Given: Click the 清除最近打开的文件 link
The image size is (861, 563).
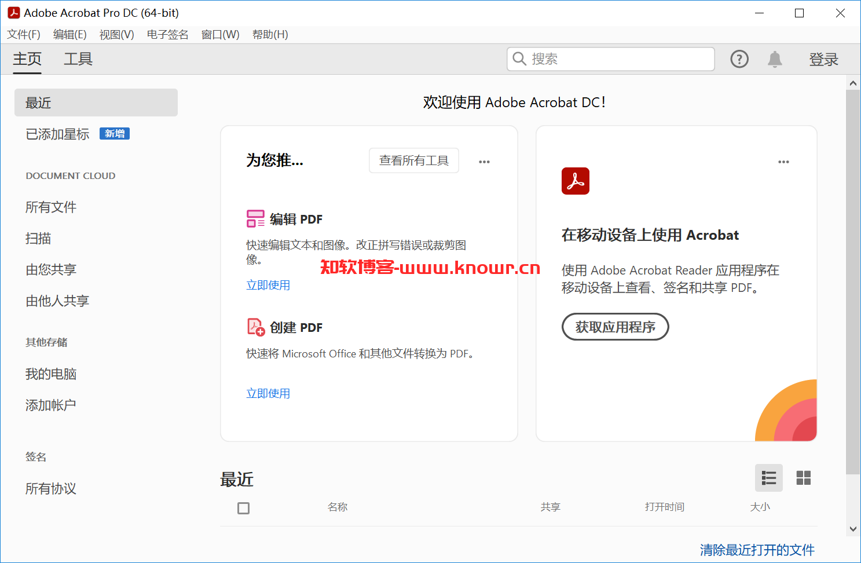Looking at the screenshot, I should click(757, 550).
